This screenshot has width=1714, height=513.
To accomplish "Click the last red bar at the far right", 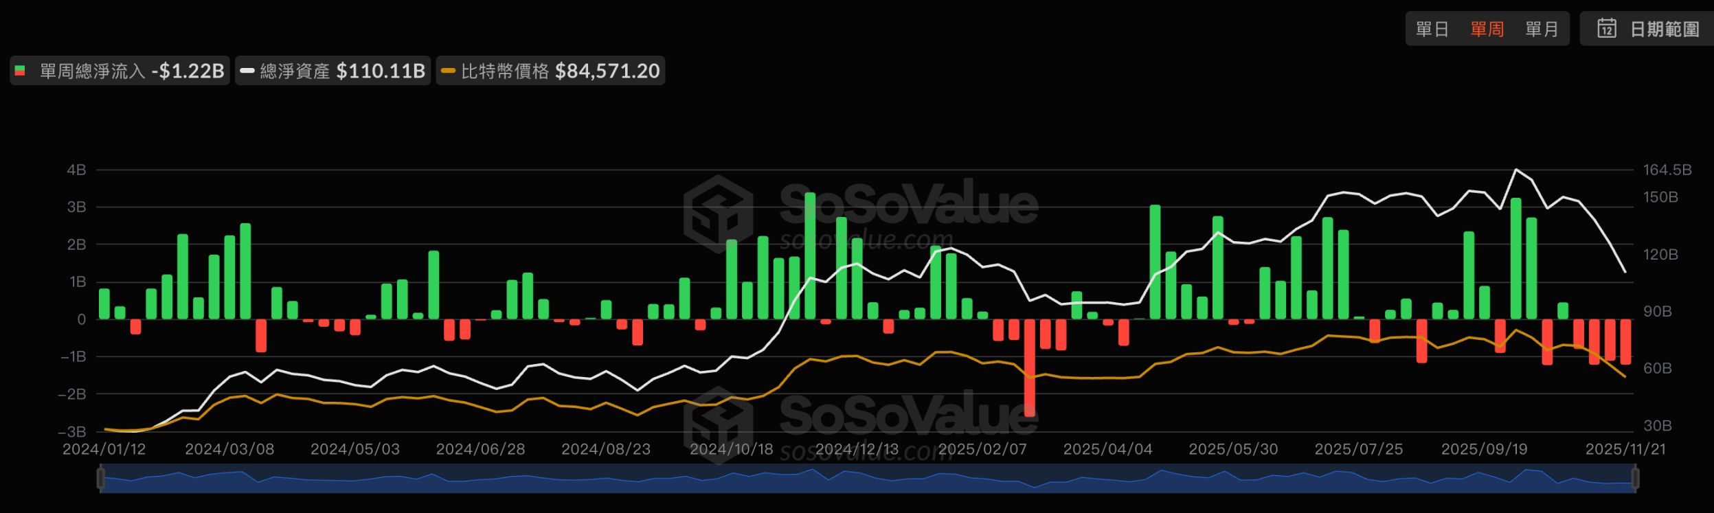I will click(1625, 341).
